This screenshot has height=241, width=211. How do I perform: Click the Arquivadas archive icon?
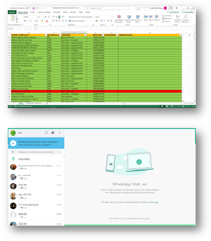coord(13,159)
